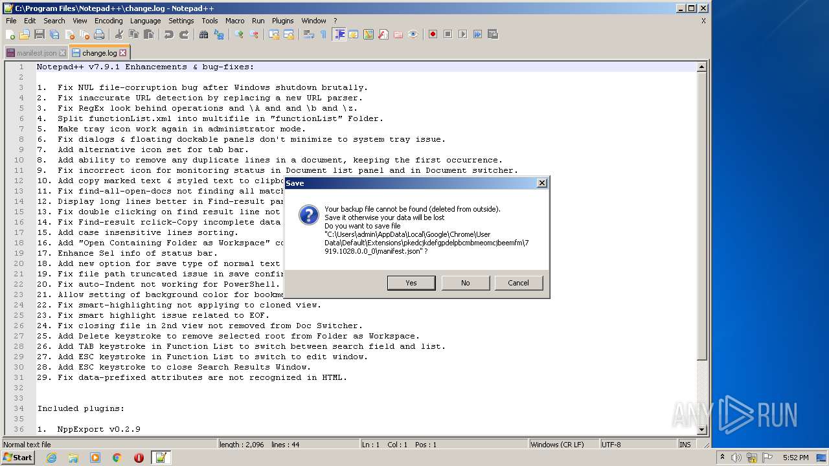Open the Function List toolbar icon
Screen dimensions: 829x466
(383, 34)
